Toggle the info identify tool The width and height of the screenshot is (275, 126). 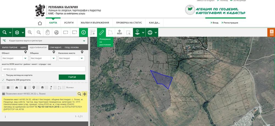pos(84,33)
